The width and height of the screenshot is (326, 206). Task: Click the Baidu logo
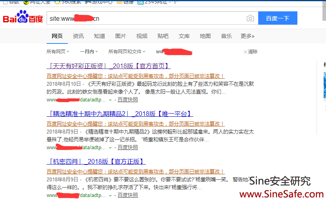click(x=23, y=16)
